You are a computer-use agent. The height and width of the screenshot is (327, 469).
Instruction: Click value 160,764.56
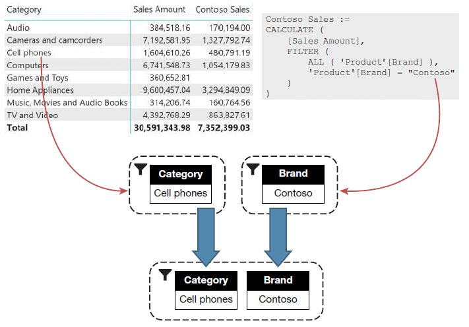tap(230, 103)
